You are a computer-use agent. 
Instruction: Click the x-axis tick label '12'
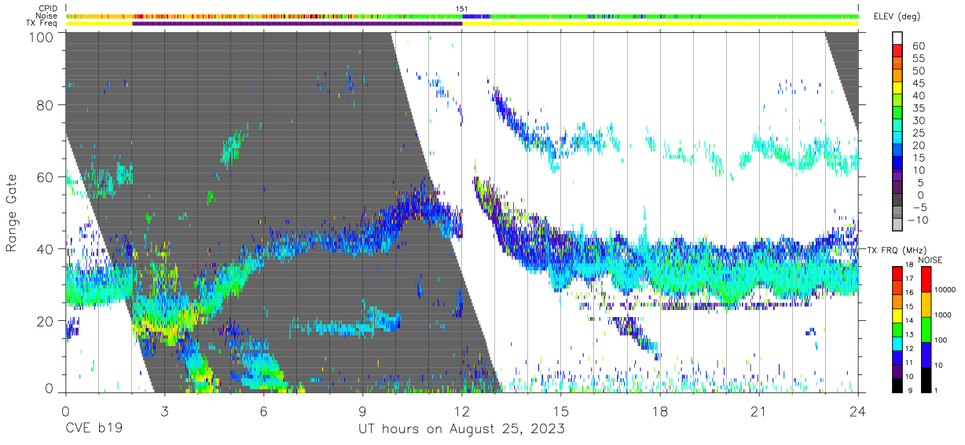pyautogui.click(x=461, y=411)
